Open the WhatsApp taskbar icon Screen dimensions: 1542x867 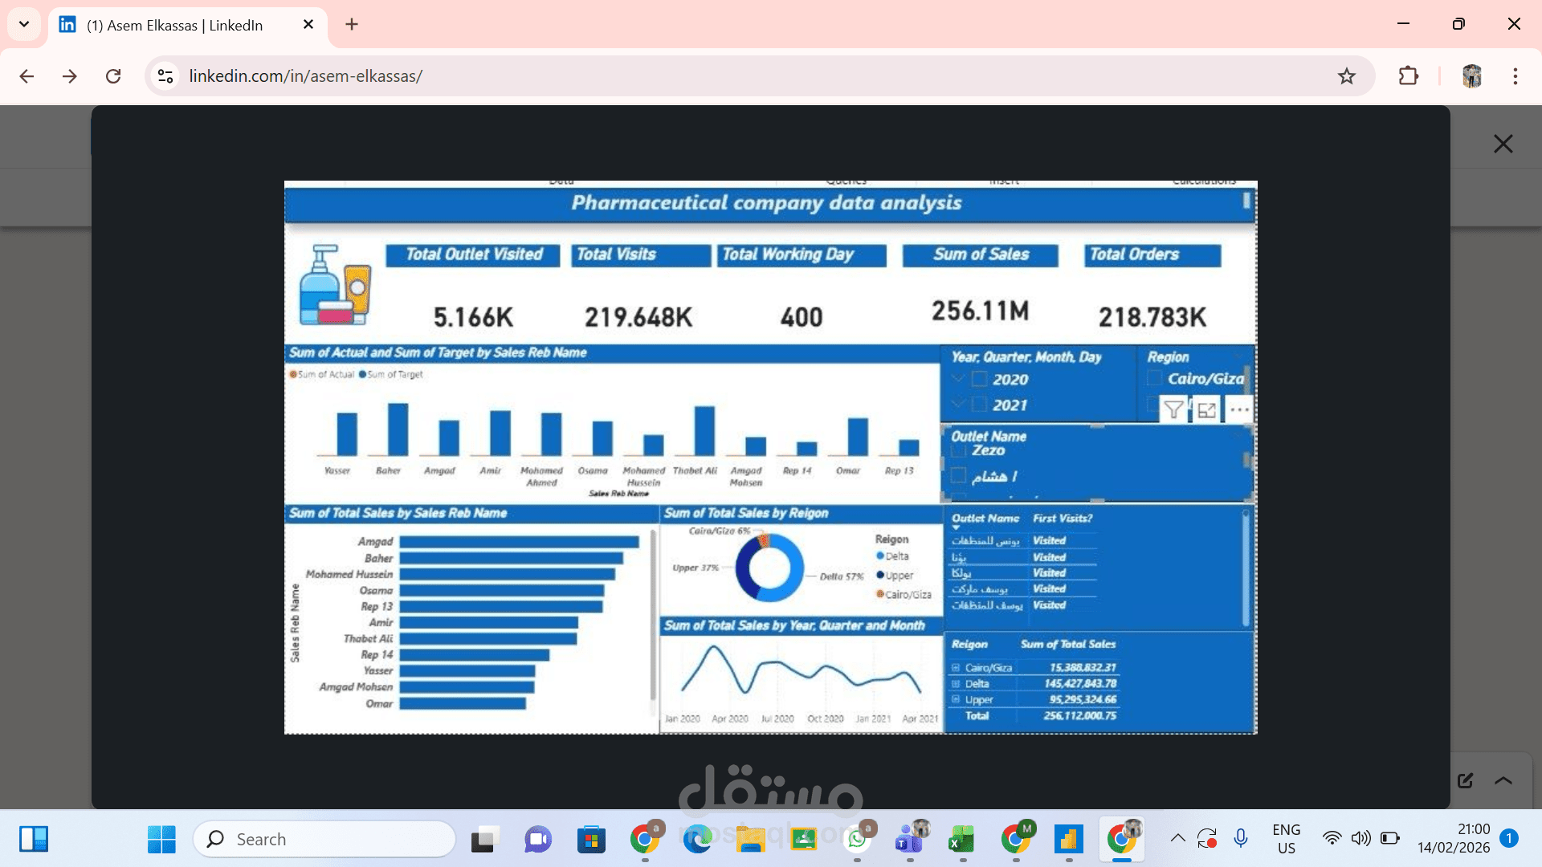(857, 840)
